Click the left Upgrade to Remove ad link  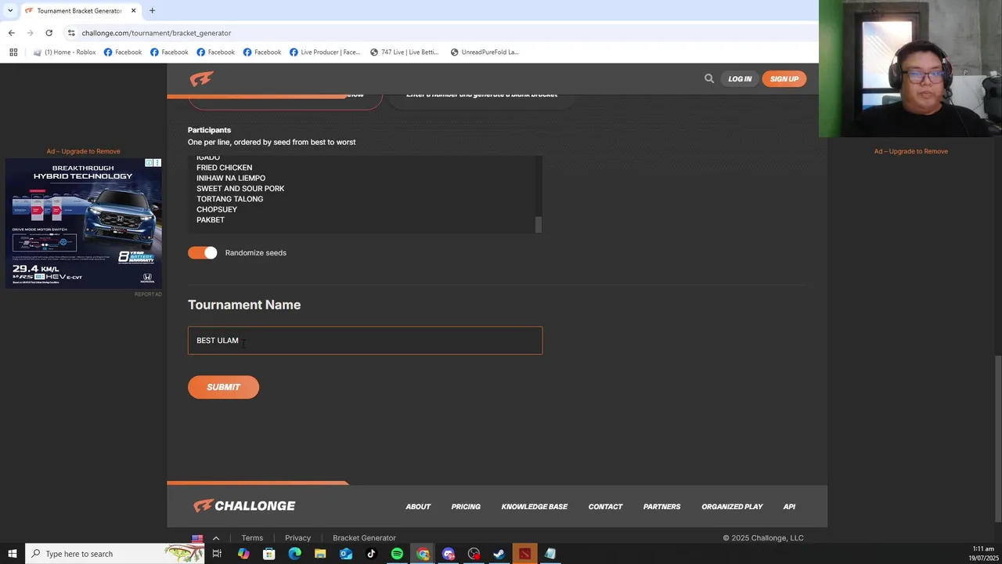tap(83, 151)
